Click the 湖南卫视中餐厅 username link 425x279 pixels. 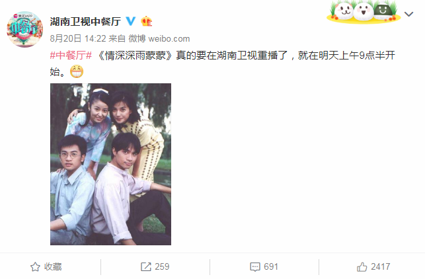pos(85,21)
